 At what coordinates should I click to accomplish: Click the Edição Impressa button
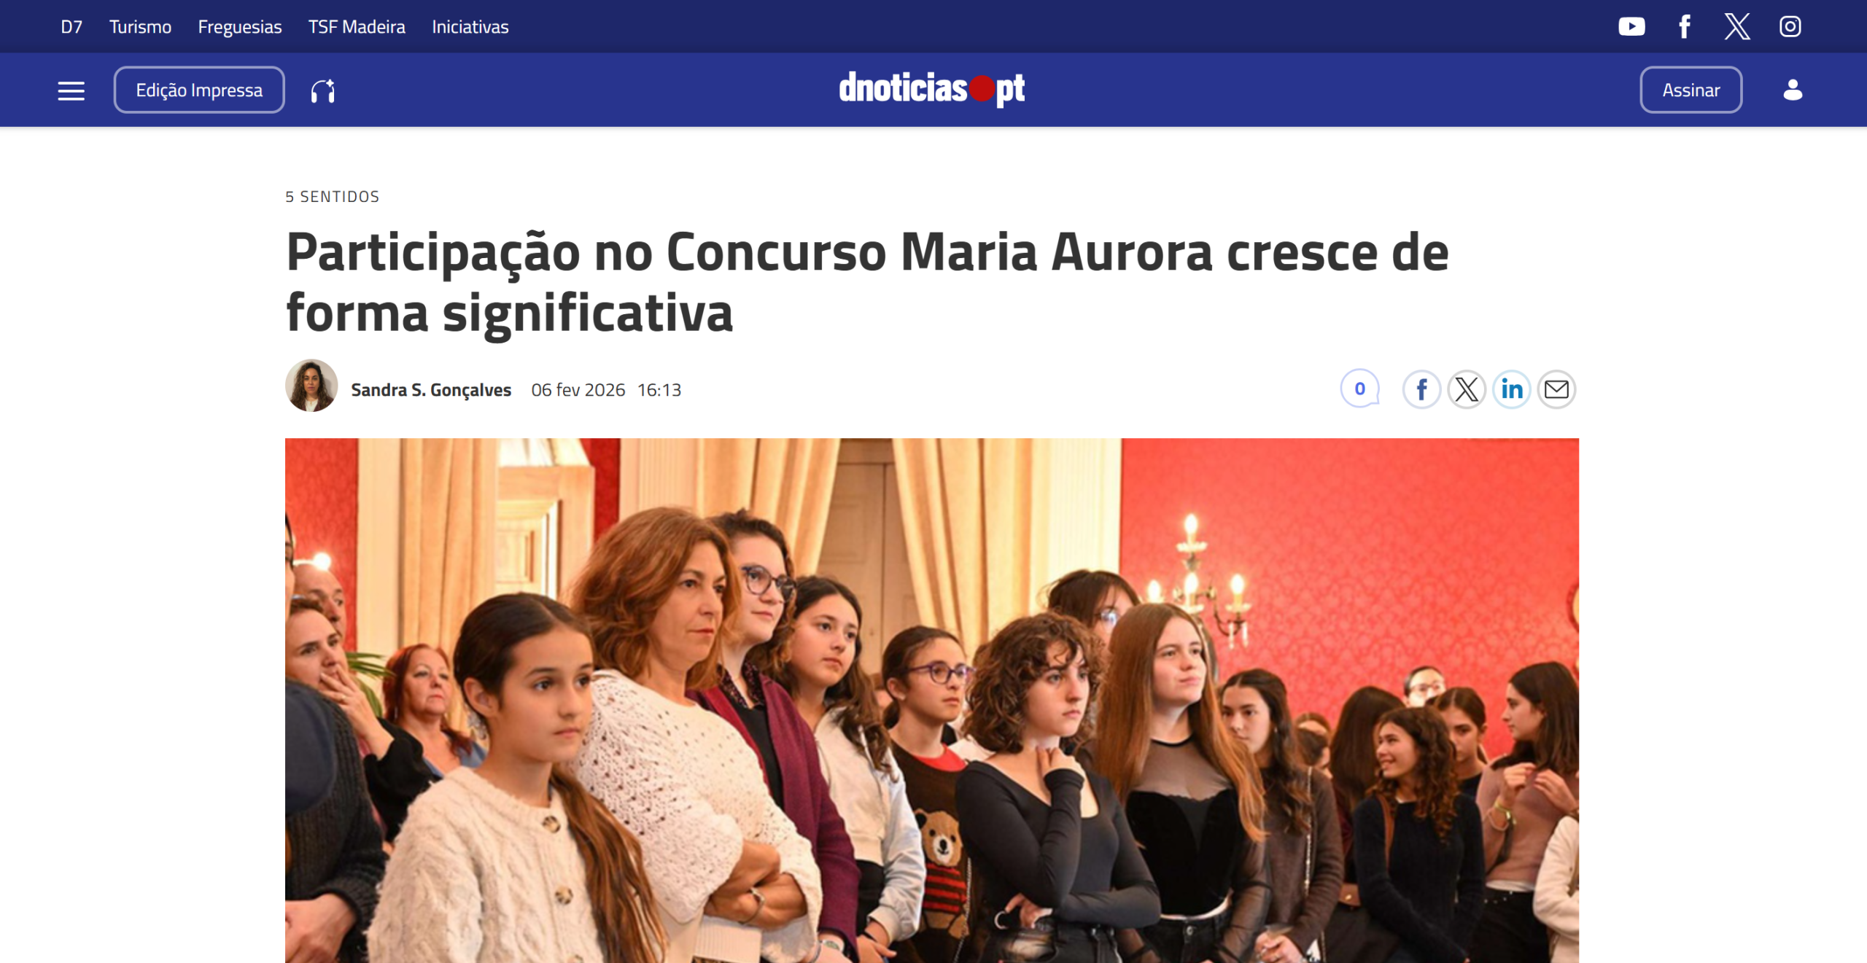tap(199, 90)
